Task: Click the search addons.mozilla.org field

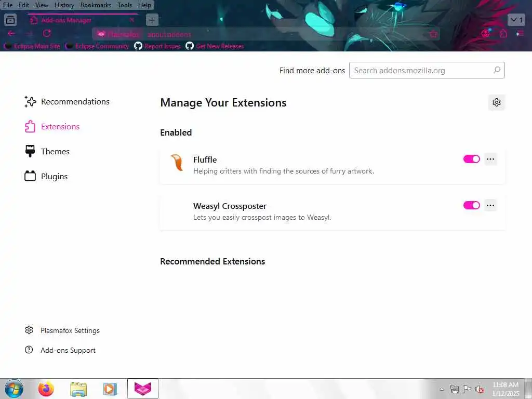Action: pos(427,70)
